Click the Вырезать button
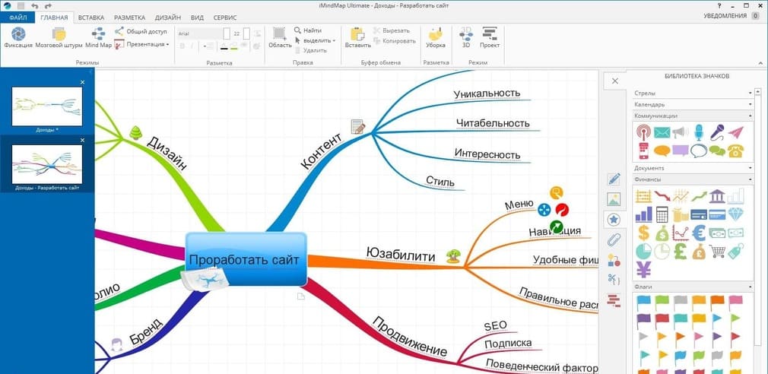 (x=391, y=30)
